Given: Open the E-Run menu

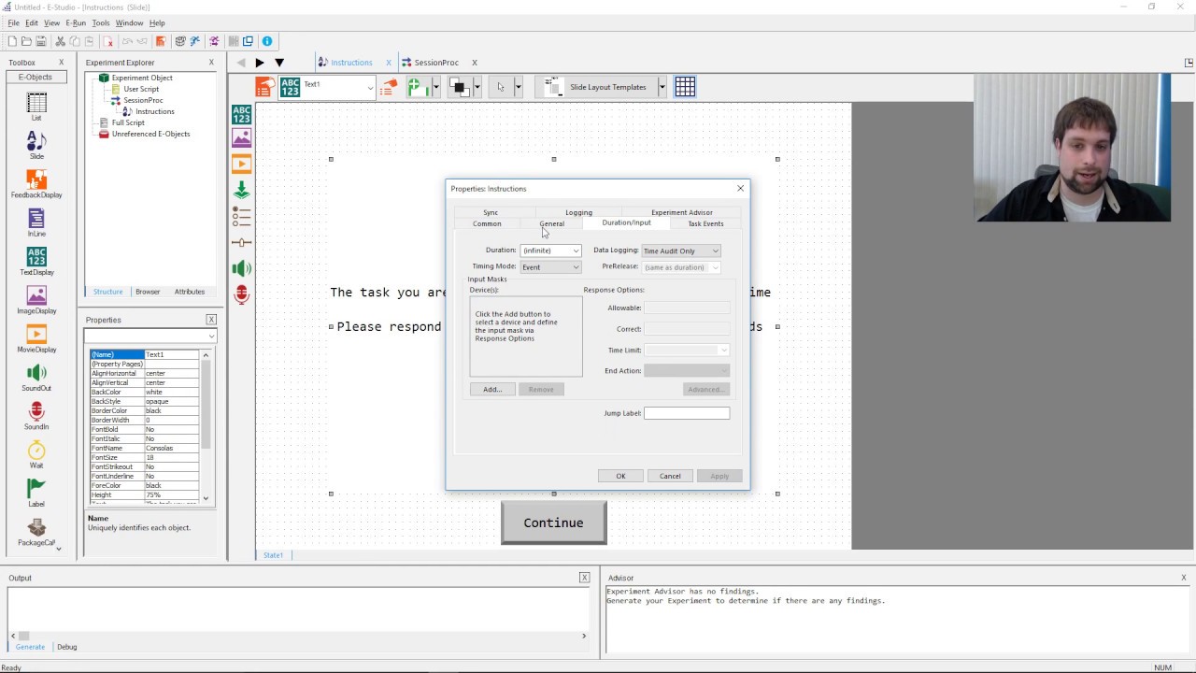Looking at the screenshot, I should (76, 22).
